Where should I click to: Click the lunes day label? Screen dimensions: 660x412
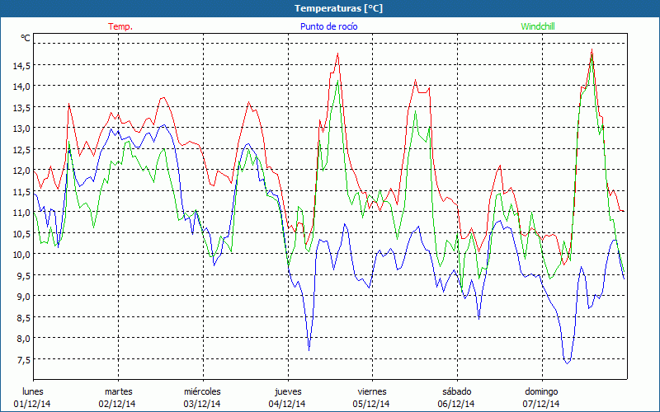(x=33, y=391)
